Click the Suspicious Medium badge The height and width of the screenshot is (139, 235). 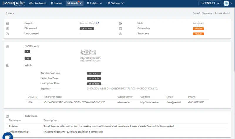198,34
